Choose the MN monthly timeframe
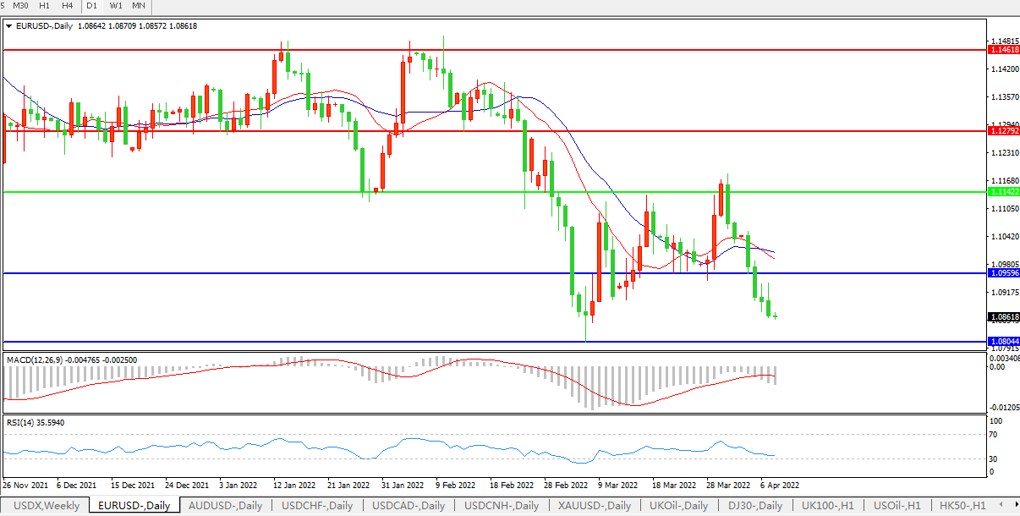Viewport: 1020px width, 516px height. pos(139,6)
